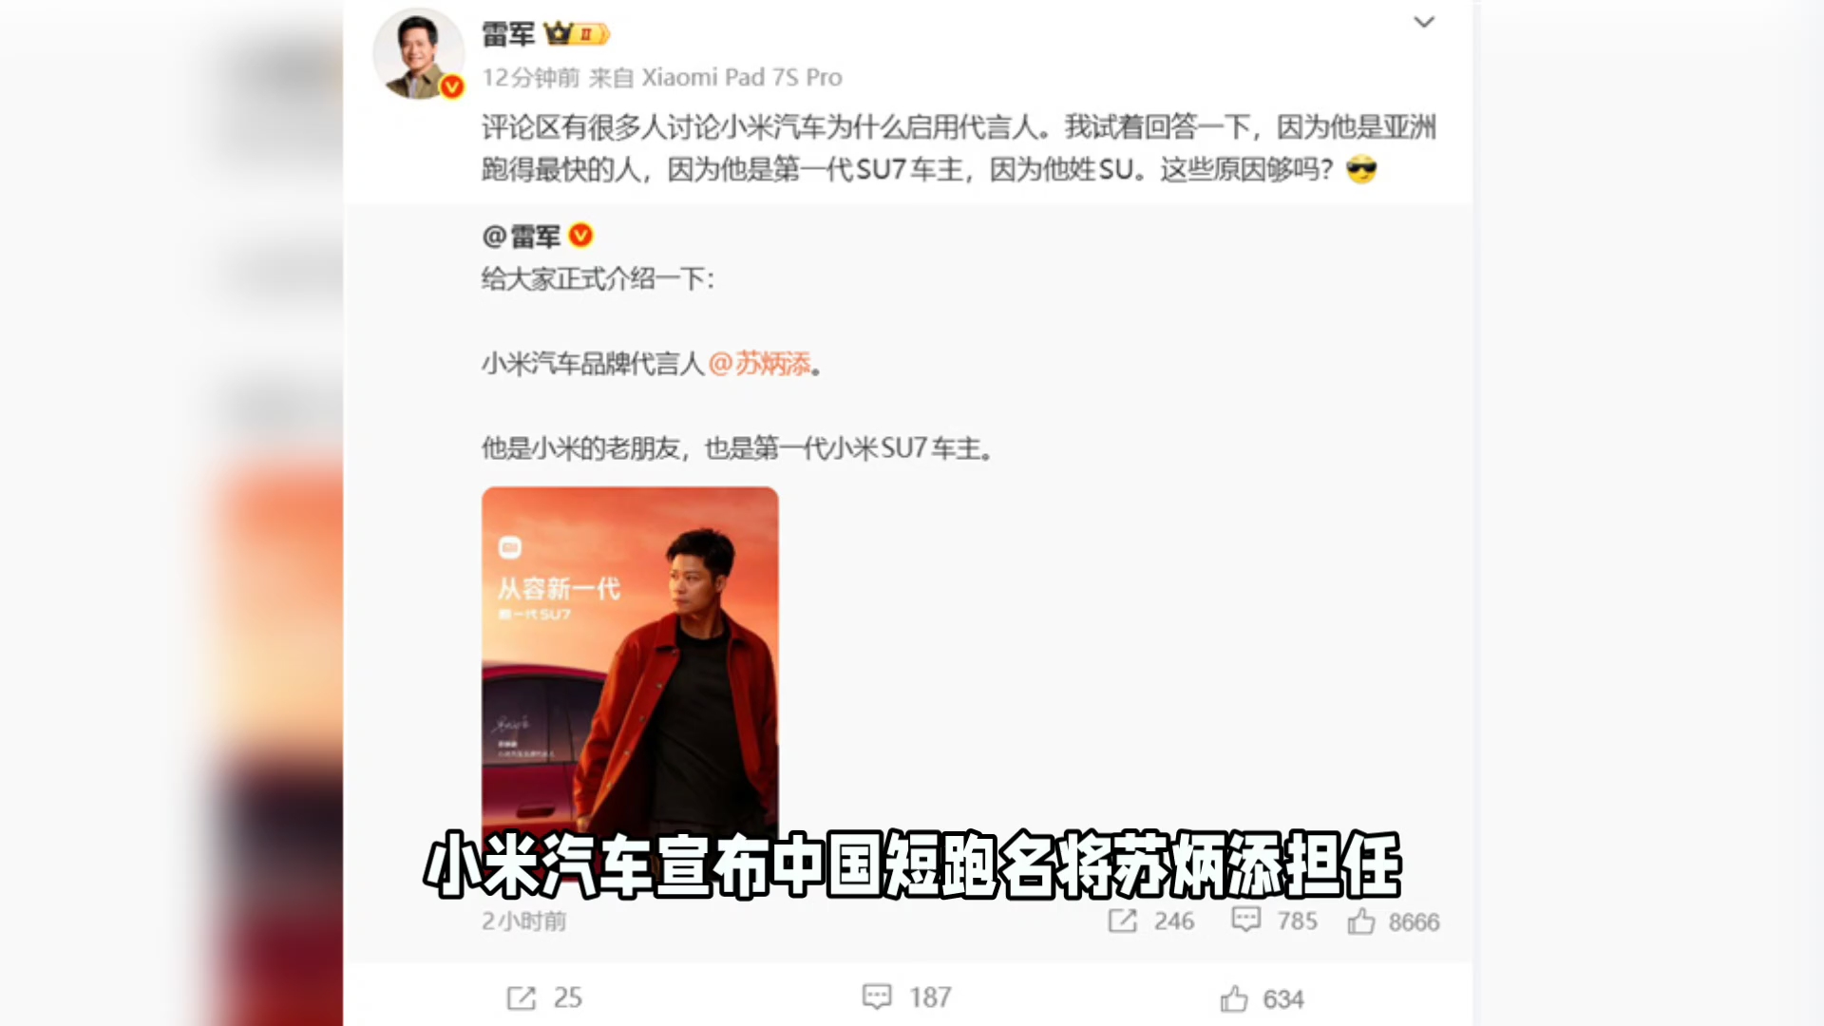Open the quoted post text body

click(737, 363)
